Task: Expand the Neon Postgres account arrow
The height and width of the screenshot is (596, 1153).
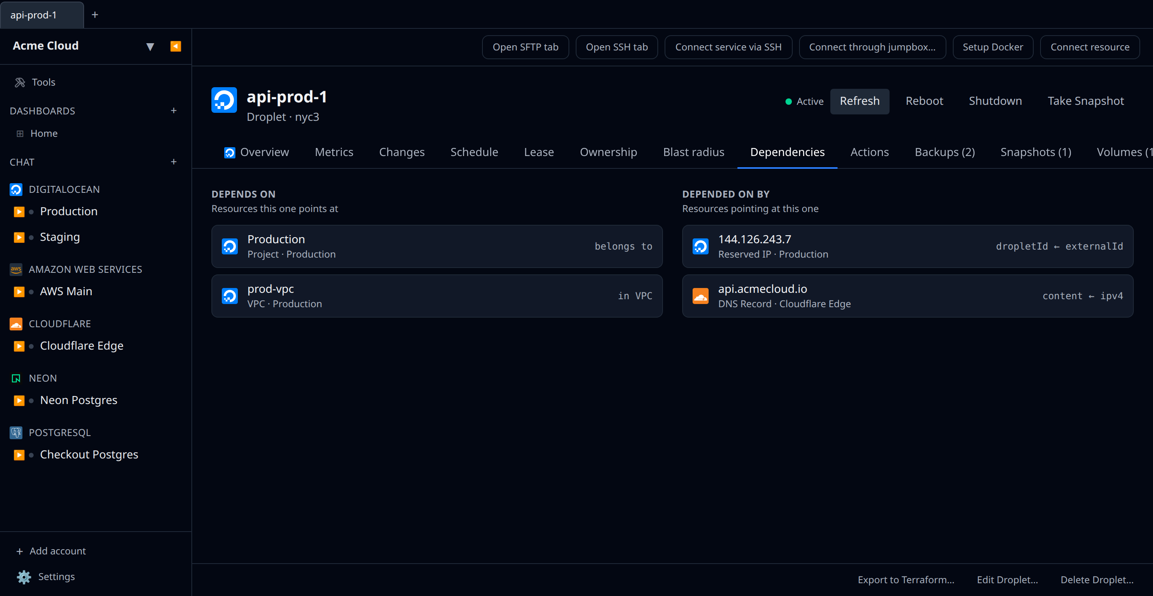Action: coord(19,401)
